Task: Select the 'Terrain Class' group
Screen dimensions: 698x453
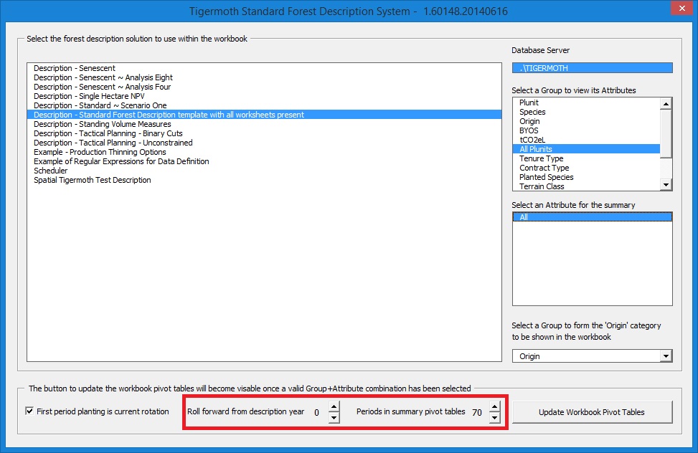Action: (586, 186)
